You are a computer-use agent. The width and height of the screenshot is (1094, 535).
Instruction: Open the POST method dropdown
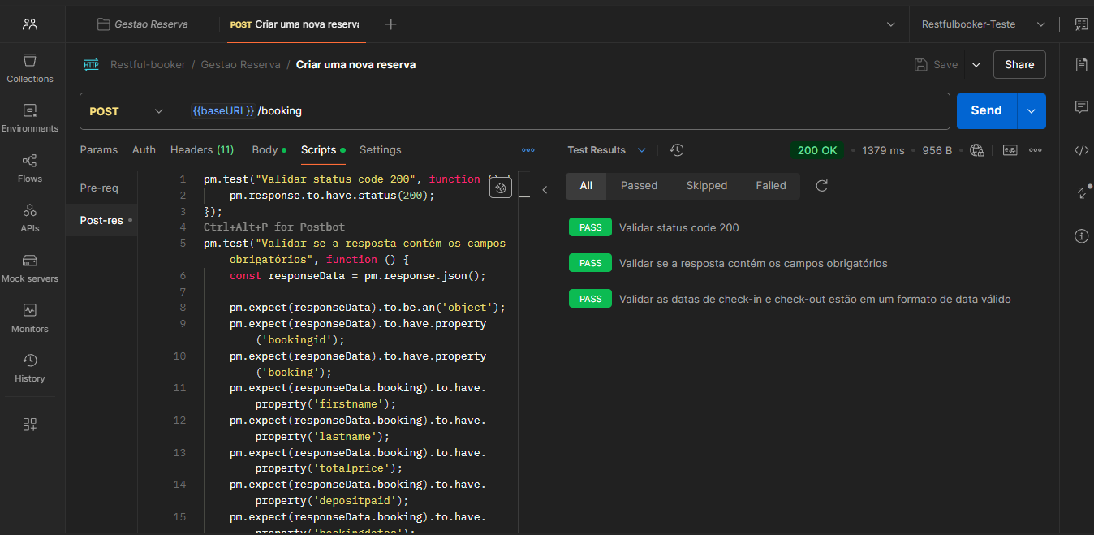(x=127, y=111)
